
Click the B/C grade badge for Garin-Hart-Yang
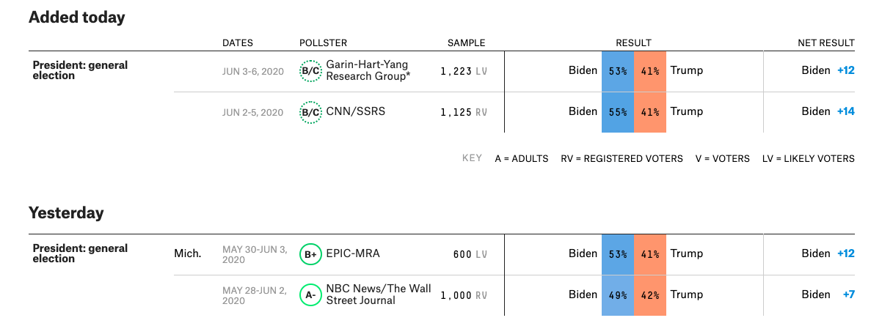click(x=311, y=71)
